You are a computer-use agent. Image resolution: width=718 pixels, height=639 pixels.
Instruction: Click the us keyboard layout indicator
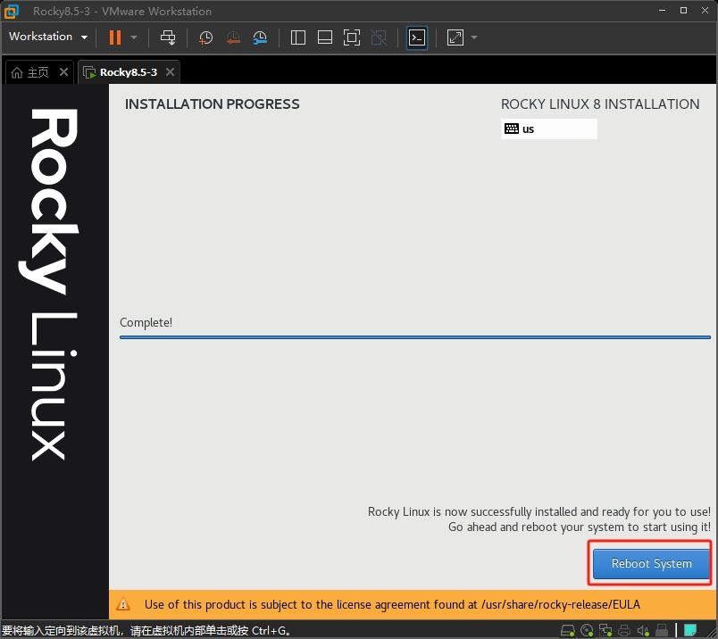pos(548,129)
